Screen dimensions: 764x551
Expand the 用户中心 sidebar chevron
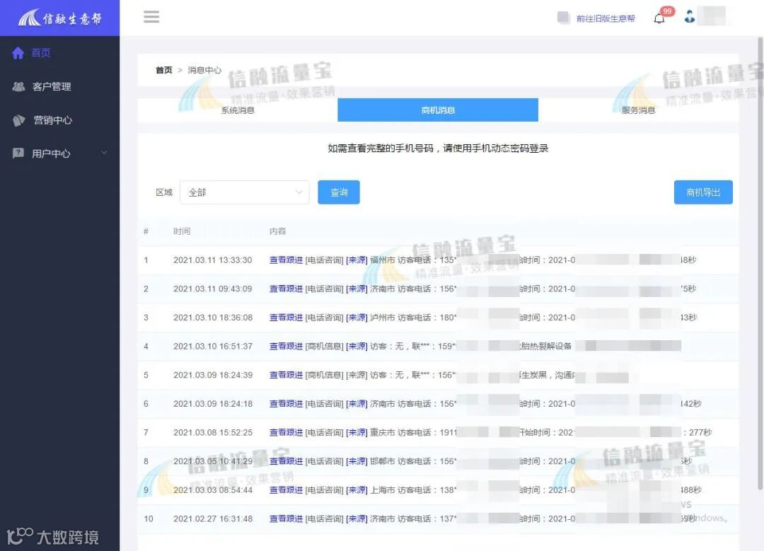tap(104, 153)
